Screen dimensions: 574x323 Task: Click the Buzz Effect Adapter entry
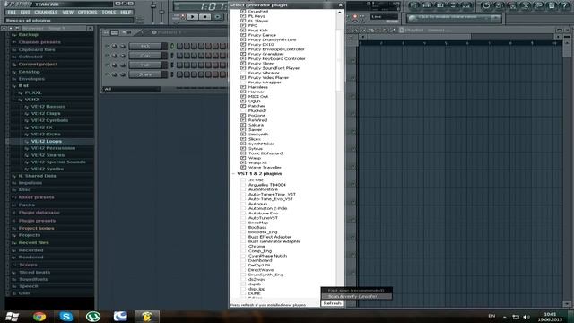tap(270, 237)
